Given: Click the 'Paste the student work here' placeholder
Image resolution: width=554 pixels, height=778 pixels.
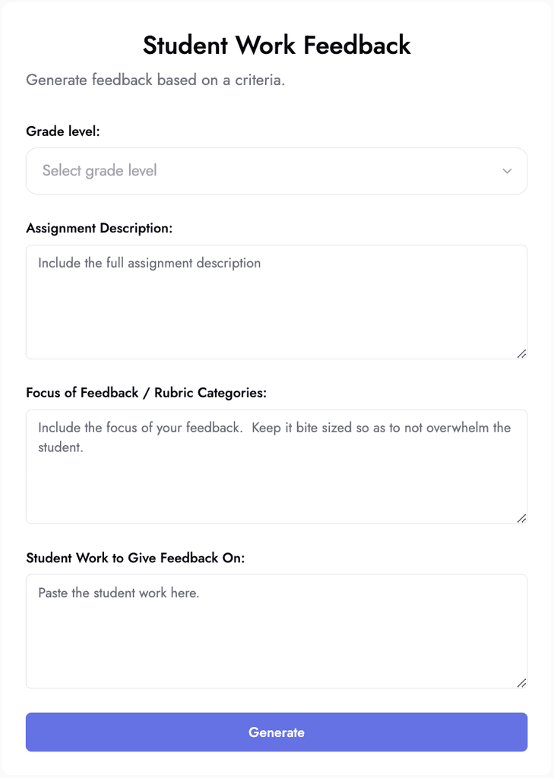Looking at the screenshot, I should coord(119,593).
